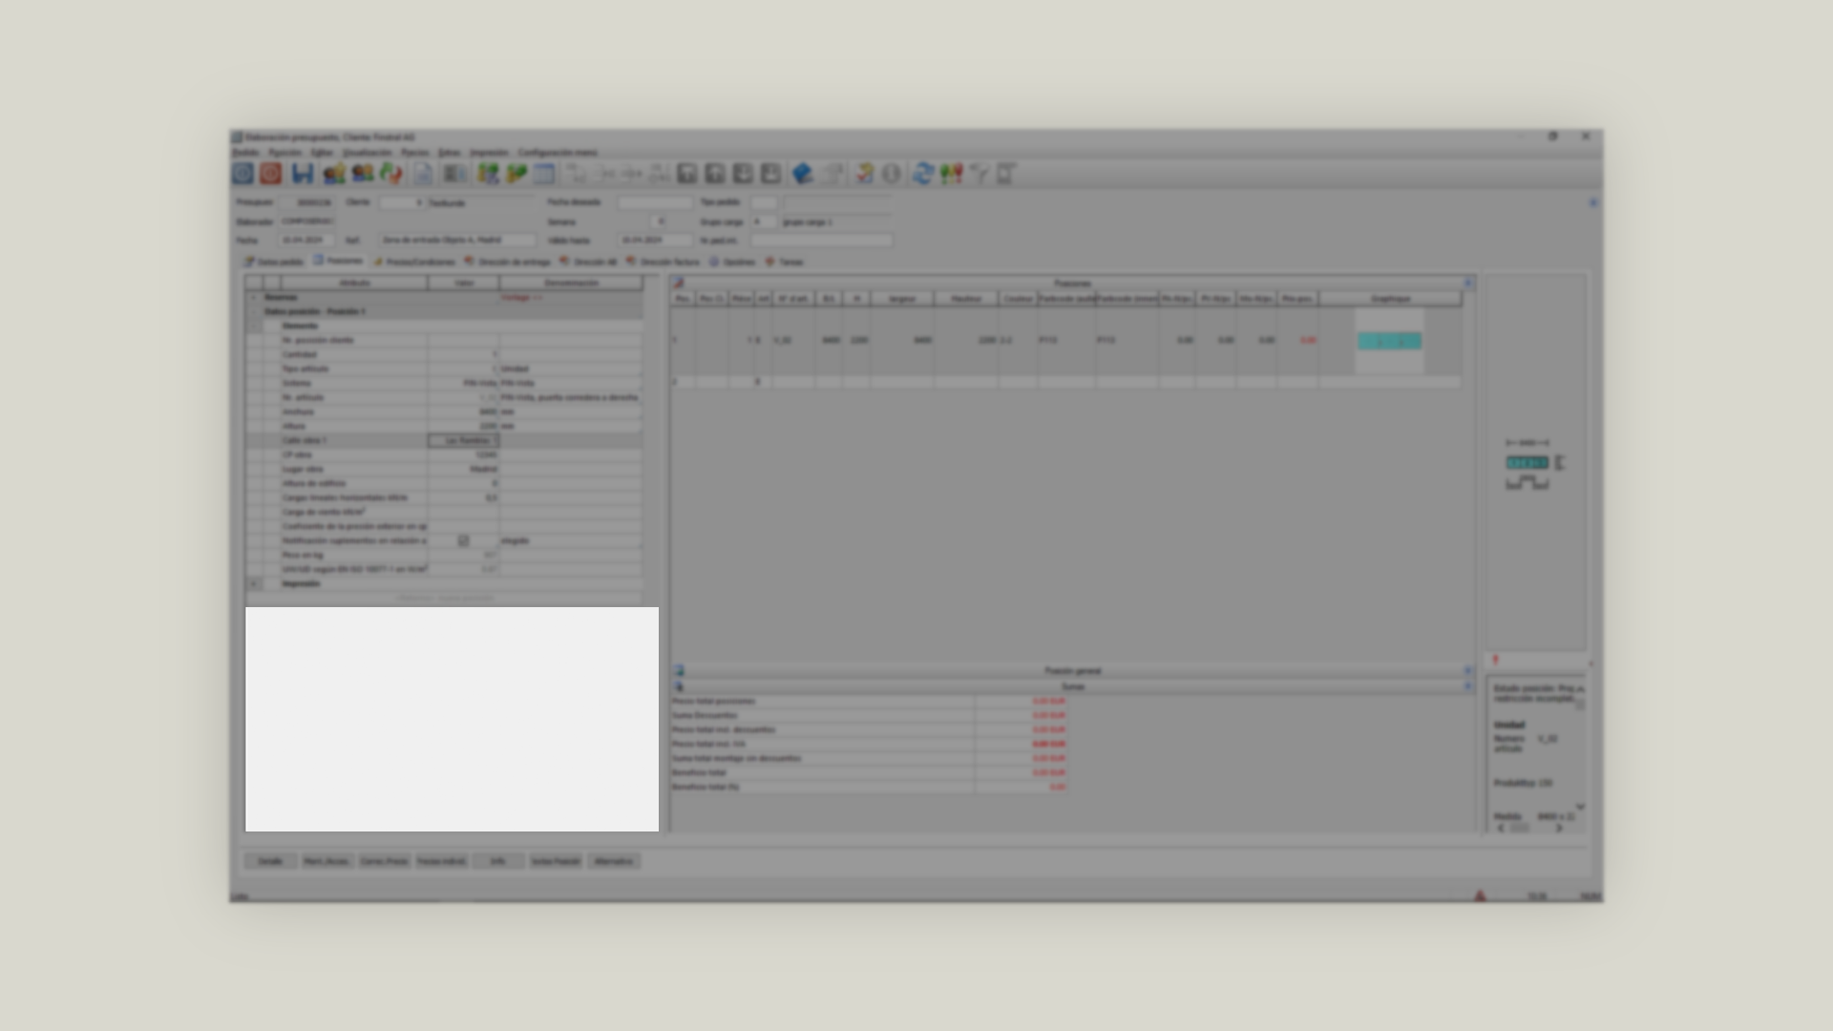Click the refresh arrows toolbar icon
Image resolution: width=1833 pixels, height=1031 pixels.
click(x=922, y=174)
